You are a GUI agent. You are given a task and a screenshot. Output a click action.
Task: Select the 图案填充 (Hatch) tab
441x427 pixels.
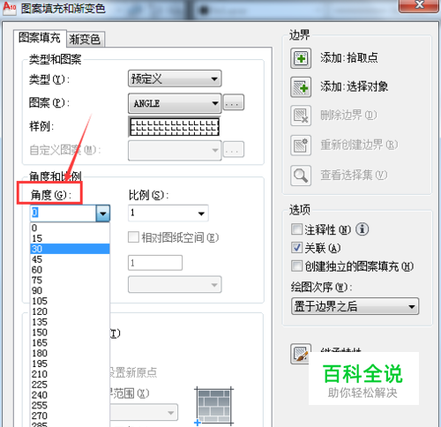pos(40,38)
